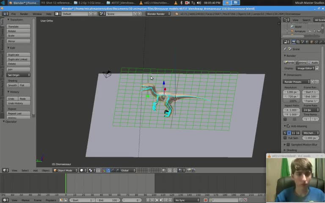Select the World properties tab icon
The height and width of the screenshot is (203, 325).
pyautogui.click(x=307, y=42)
